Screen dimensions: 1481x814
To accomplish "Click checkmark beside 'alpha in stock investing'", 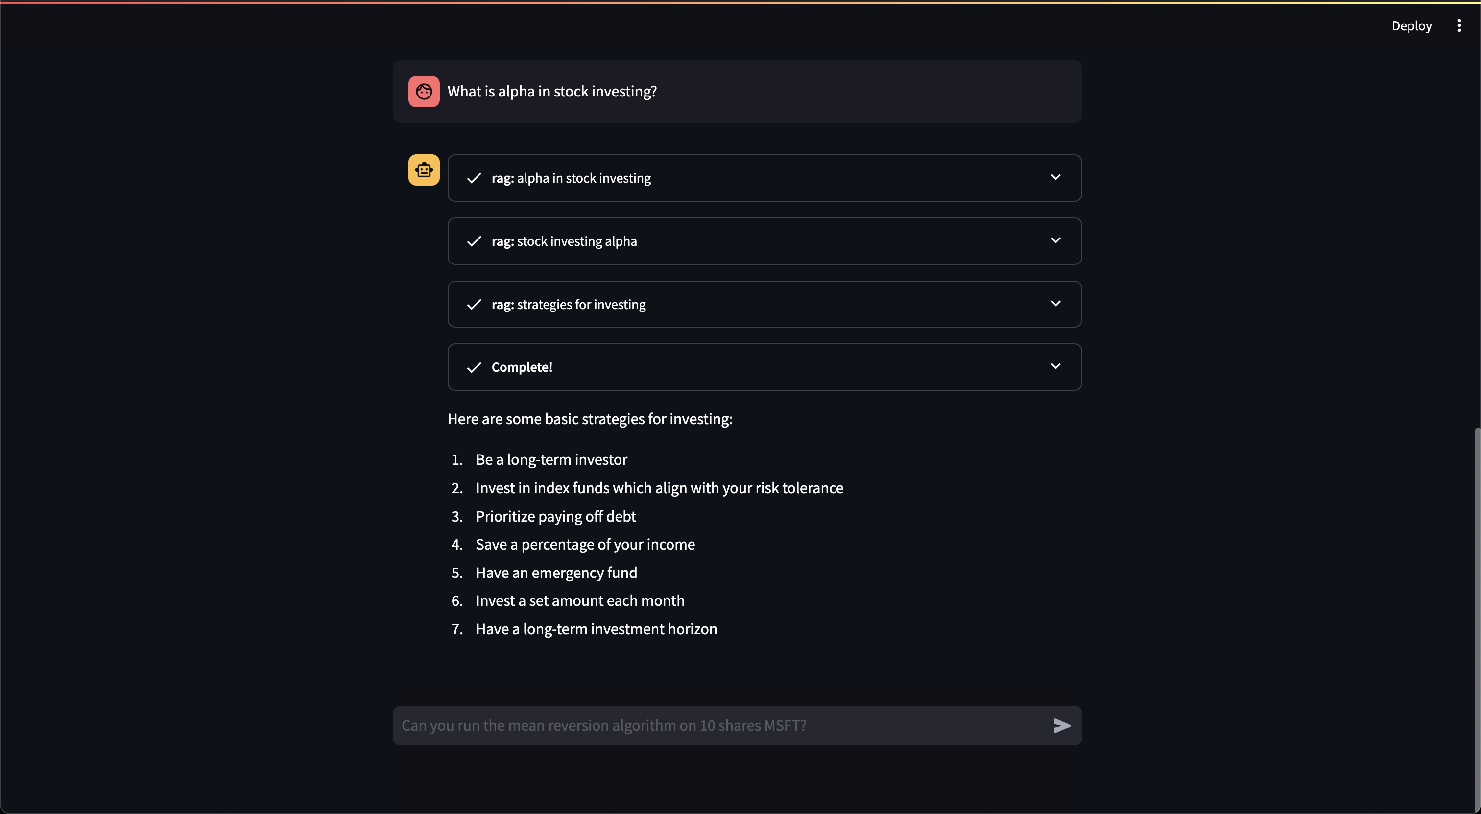I will [x=474, y=178].
